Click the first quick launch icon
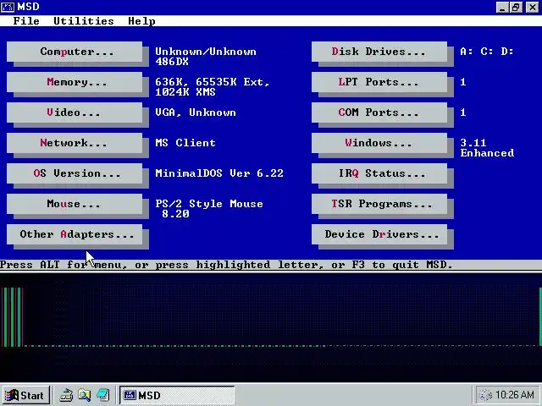The width and height of the screenshot is (542, 406). 66,395
